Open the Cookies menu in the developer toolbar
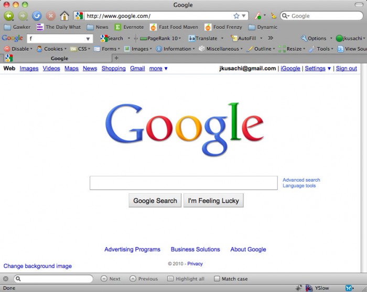 point(51,49)
